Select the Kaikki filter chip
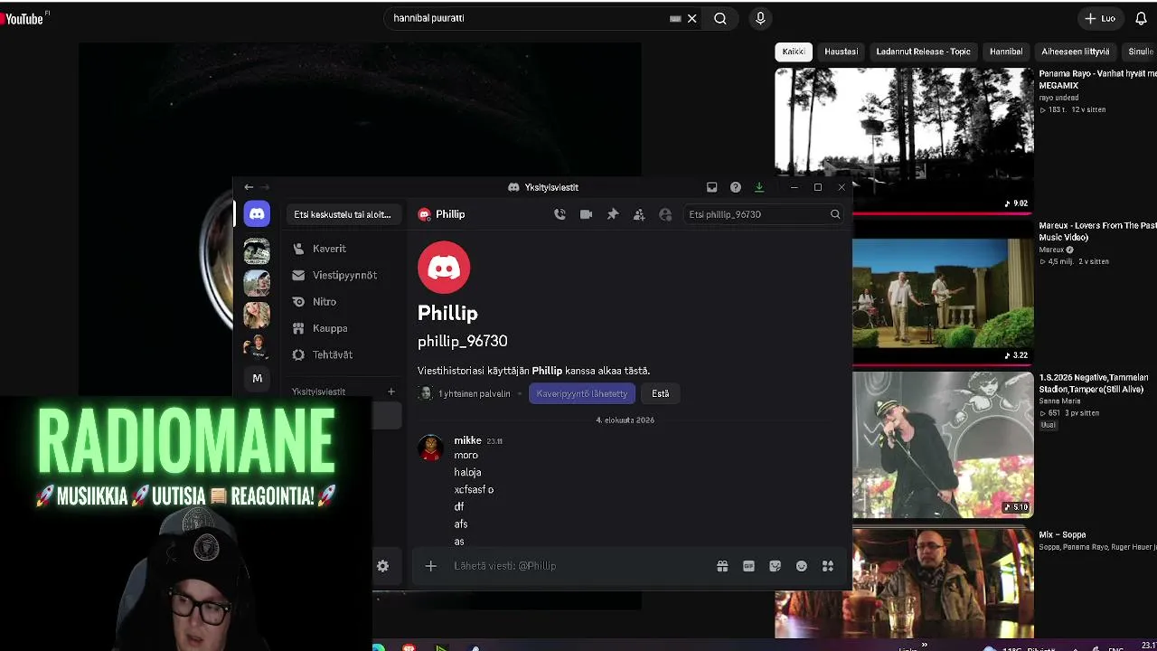 coord(794,52)
